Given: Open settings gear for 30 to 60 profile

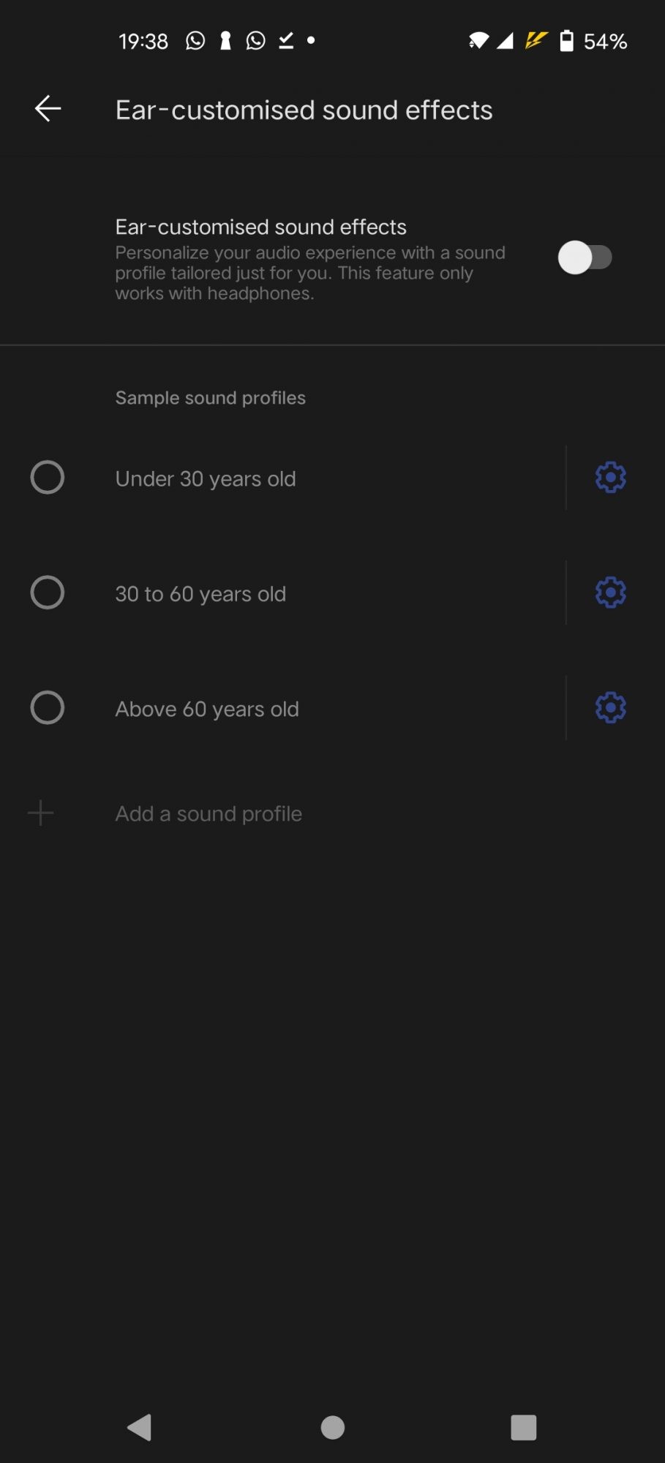Looking at the screenshot, I should tap(610, 593).
